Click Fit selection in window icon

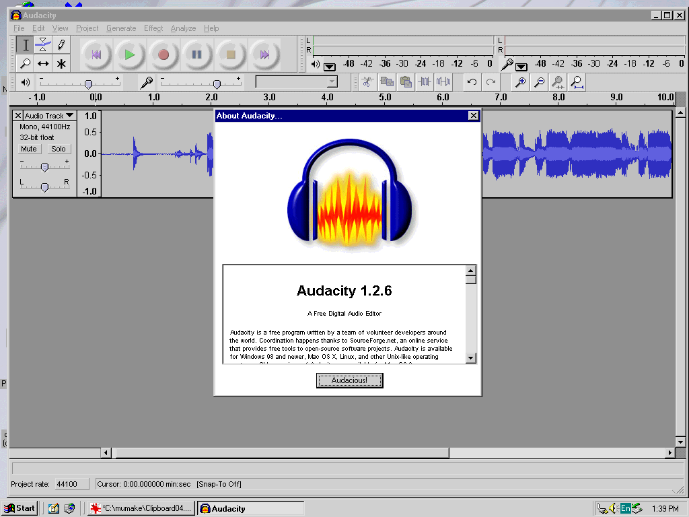pos(558,81)
